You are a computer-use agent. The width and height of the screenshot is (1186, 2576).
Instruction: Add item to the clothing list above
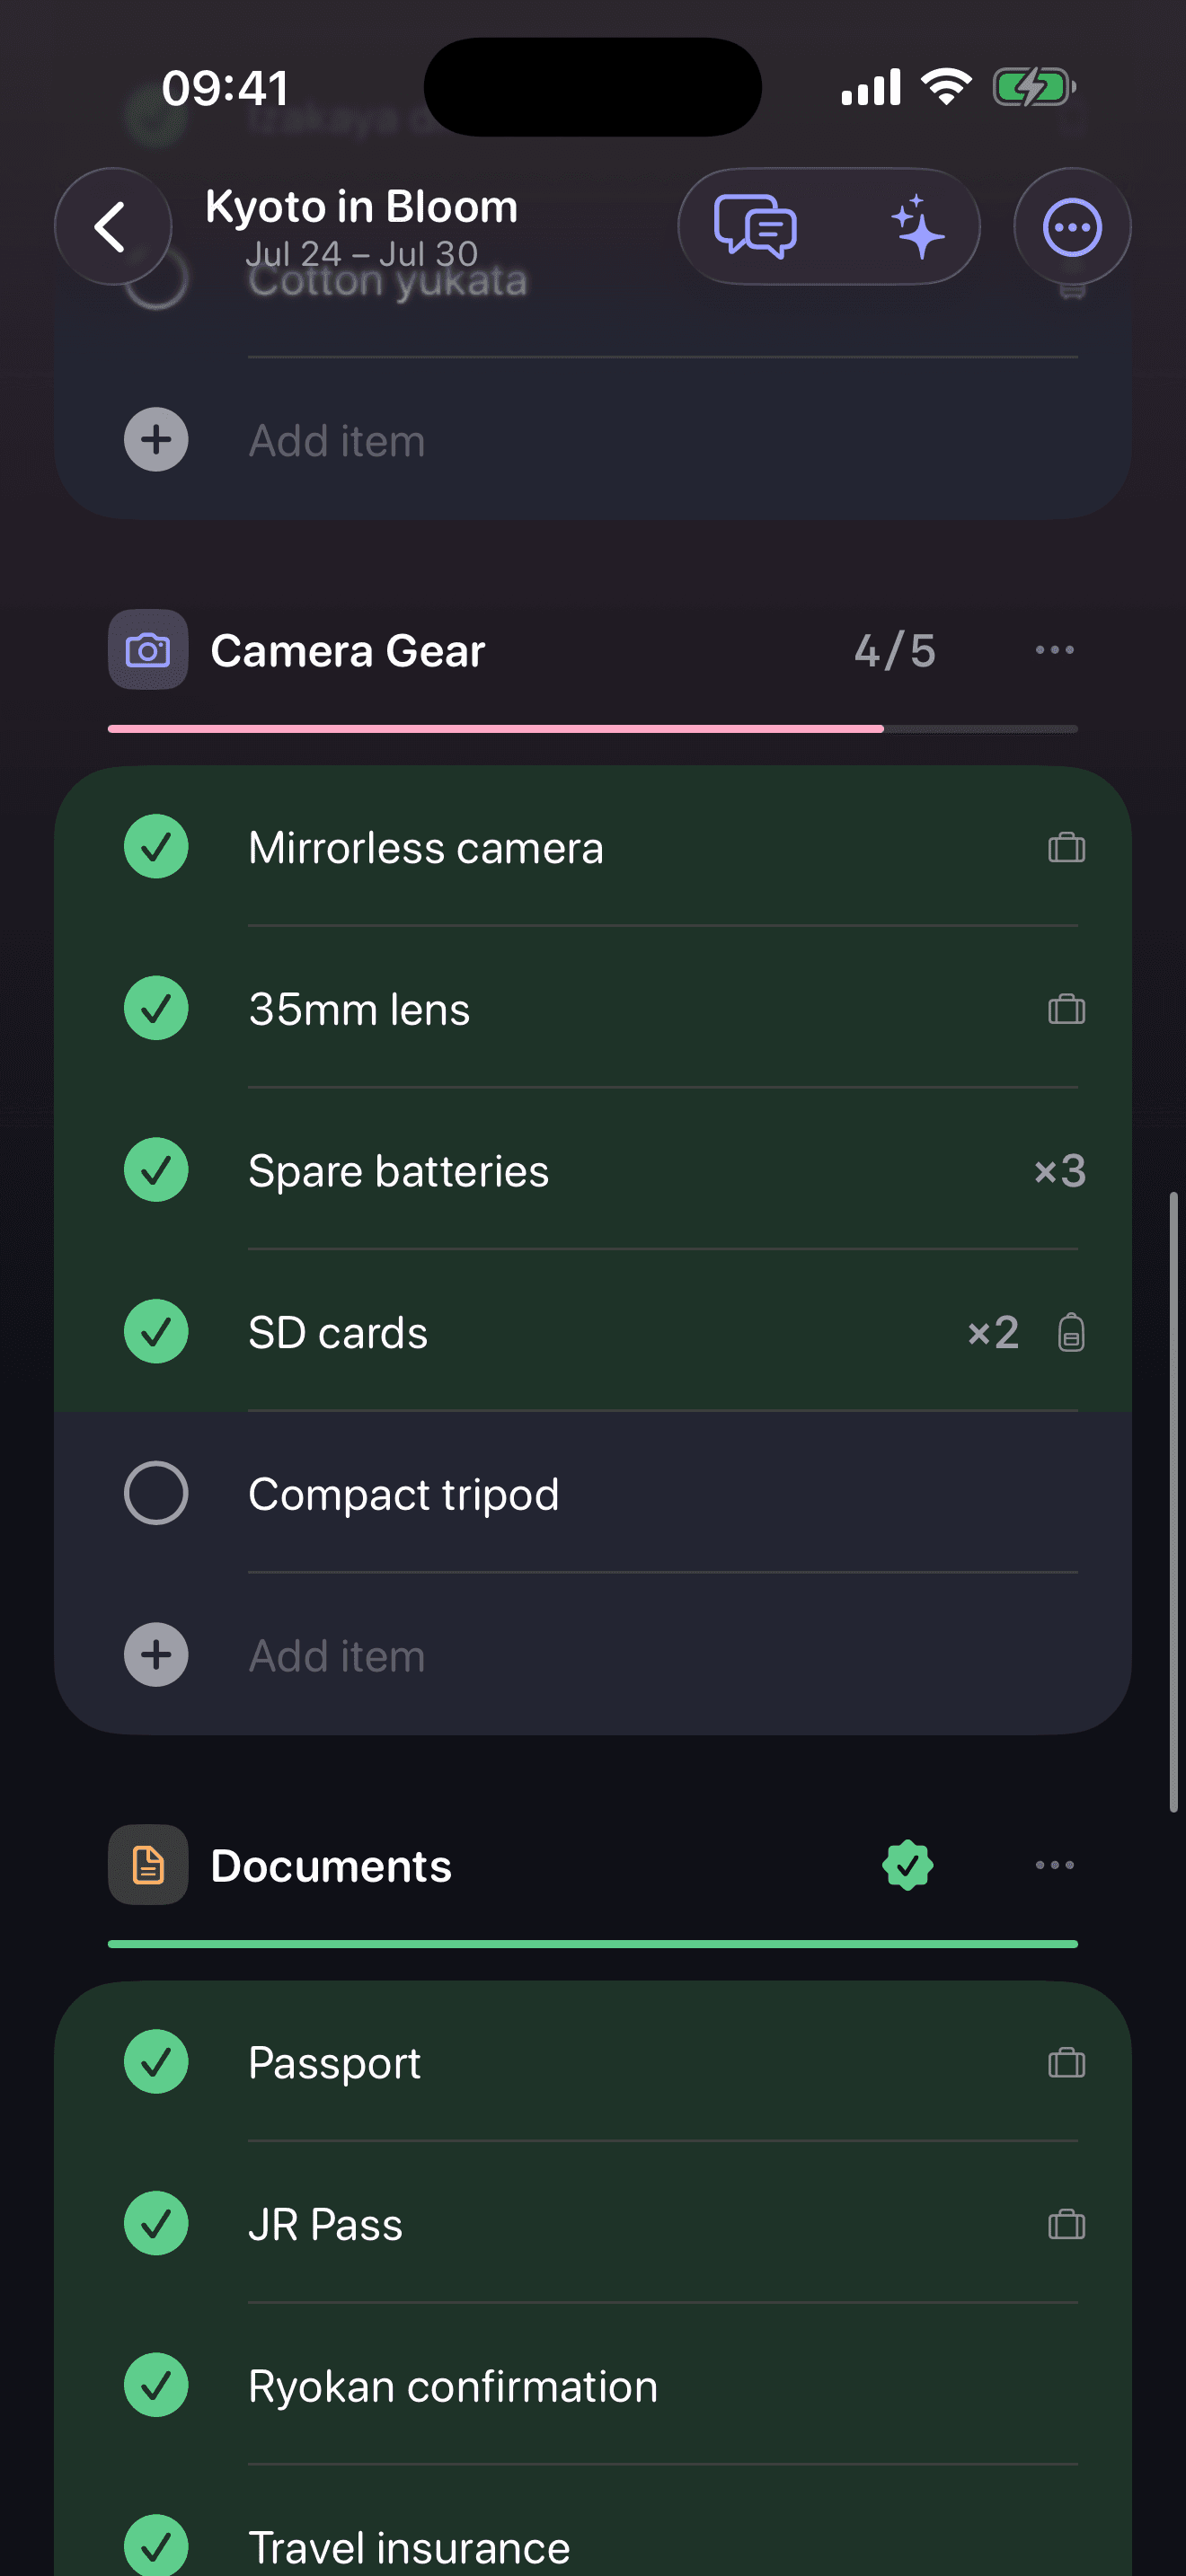click(592, 440)
